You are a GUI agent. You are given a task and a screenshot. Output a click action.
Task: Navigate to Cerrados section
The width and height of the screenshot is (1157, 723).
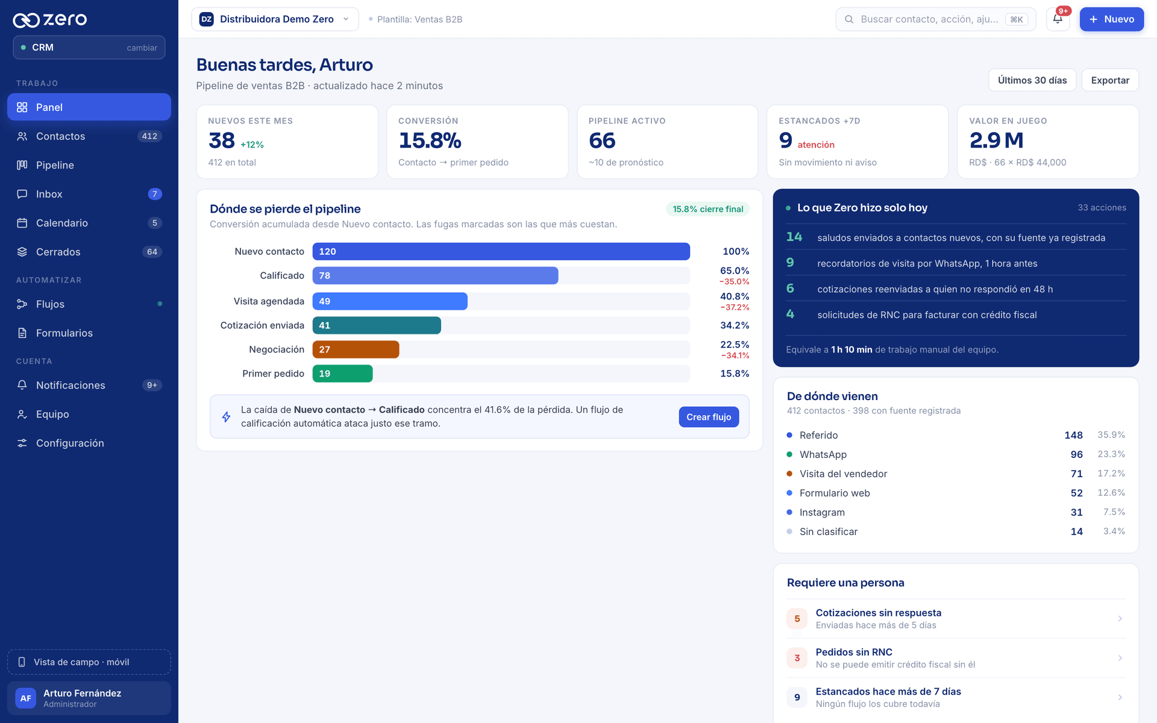tap(89, 252)
